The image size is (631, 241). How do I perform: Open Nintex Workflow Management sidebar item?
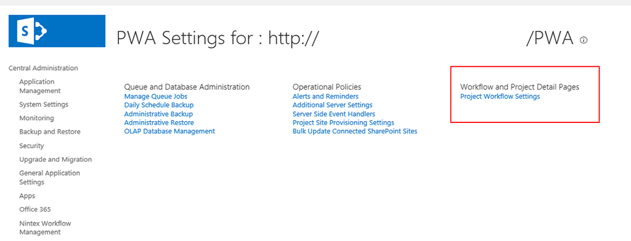pyautogui.click(x=45, y=227)
